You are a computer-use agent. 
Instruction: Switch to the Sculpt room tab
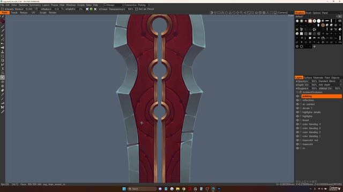click(43, 13)
